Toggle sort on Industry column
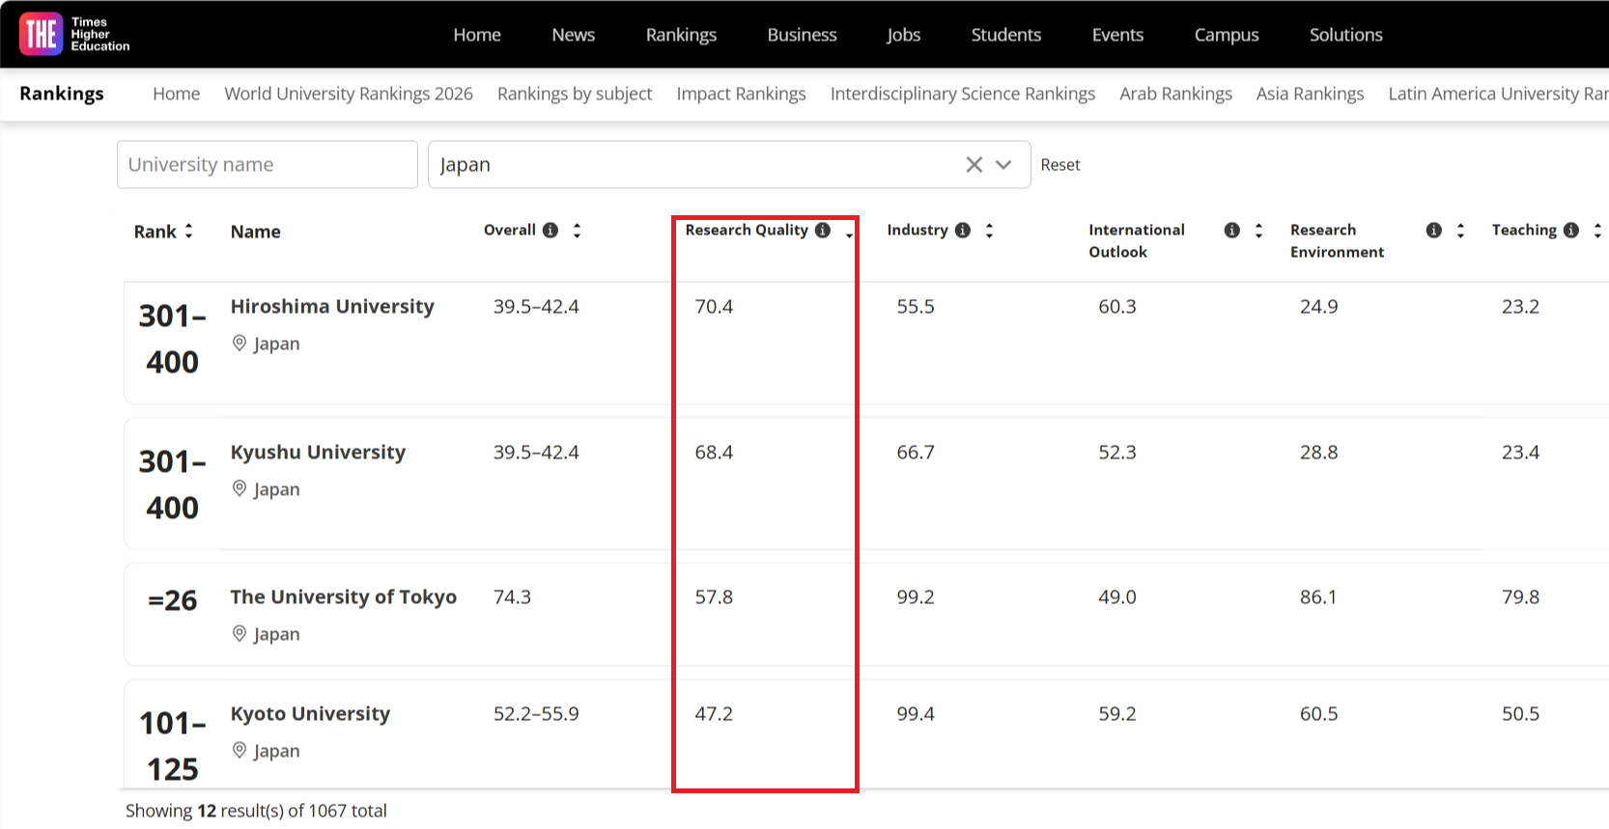 (x=989, y=230)
